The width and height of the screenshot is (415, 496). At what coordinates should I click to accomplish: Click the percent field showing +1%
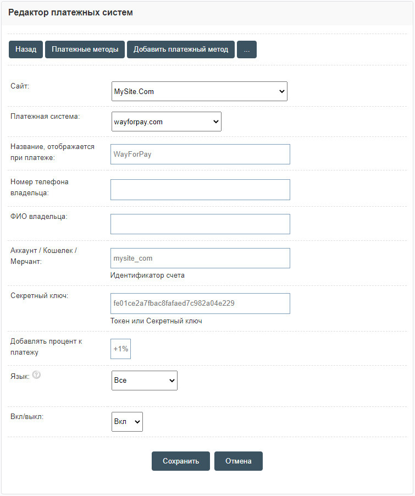coord(120,349)
